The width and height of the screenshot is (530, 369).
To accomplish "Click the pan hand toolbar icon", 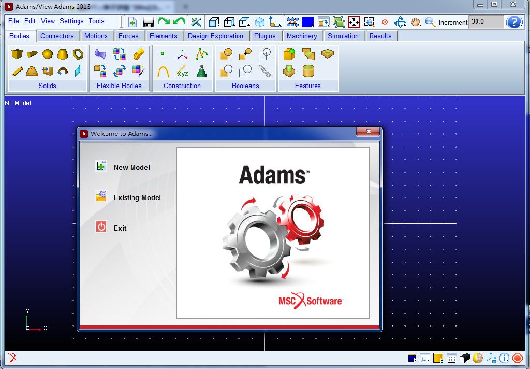I will (416, 22).
